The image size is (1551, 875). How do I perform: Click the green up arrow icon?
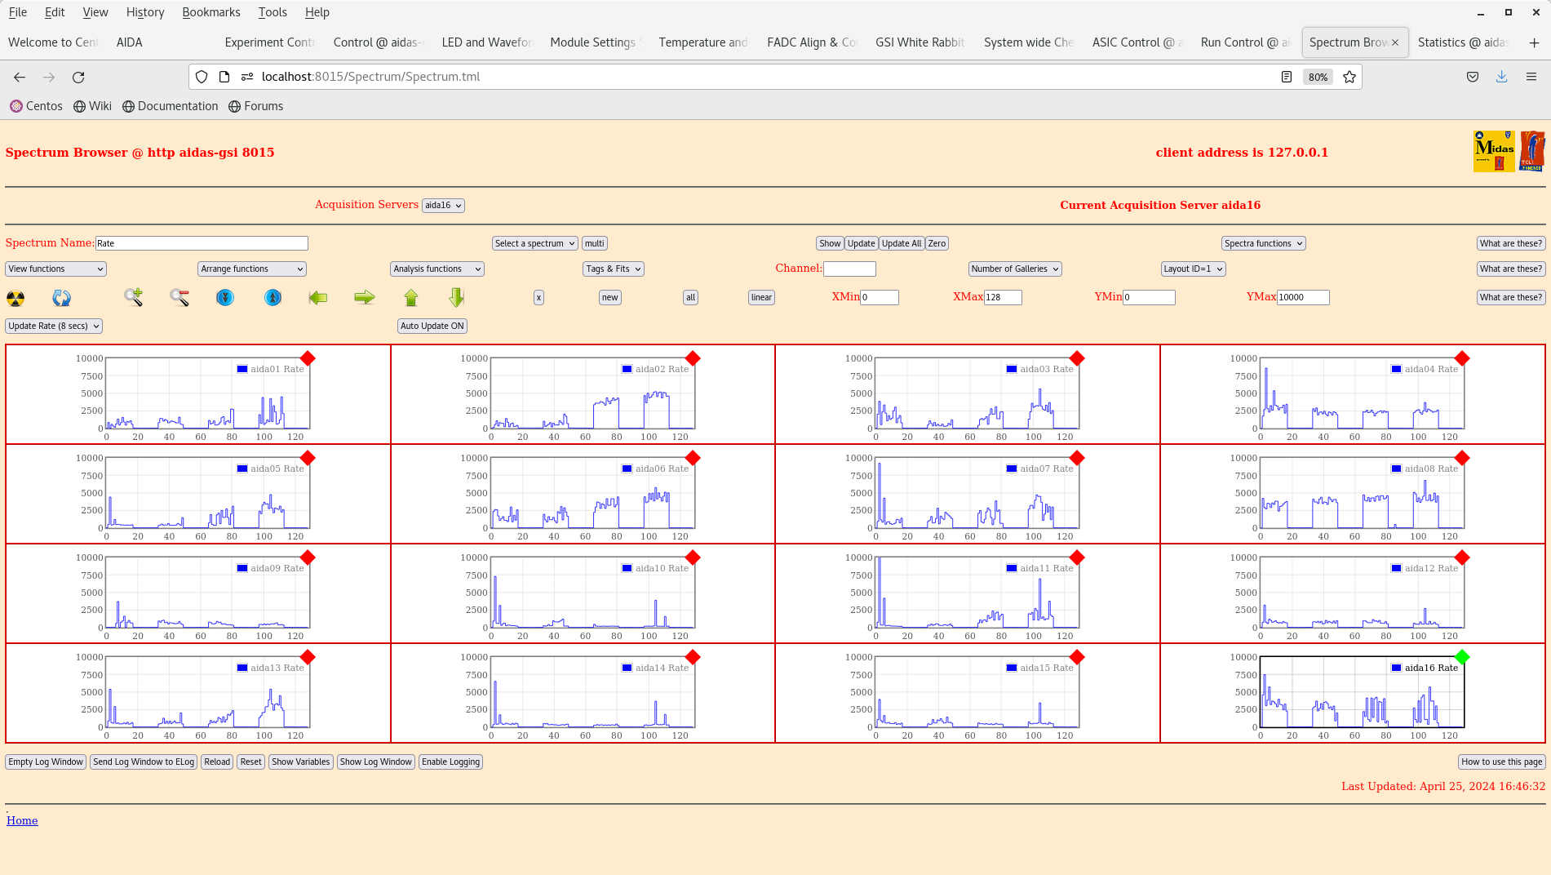click(411, 298)
